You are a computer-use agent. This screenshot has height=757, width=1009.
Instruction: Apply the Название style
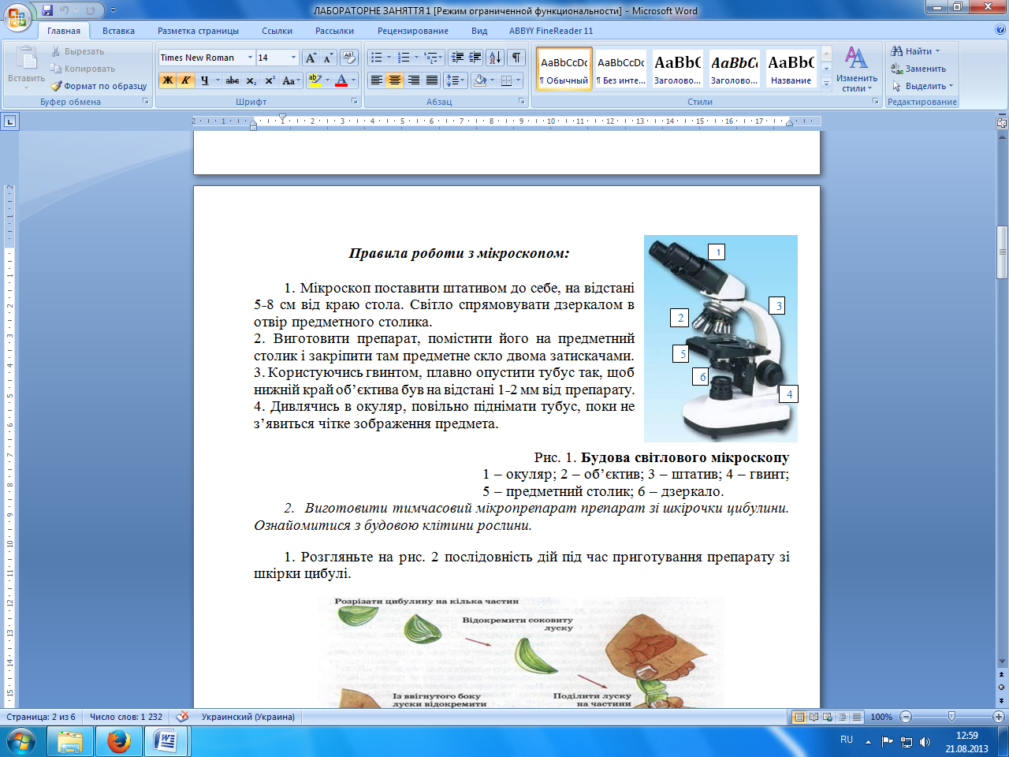coord(791,69)
